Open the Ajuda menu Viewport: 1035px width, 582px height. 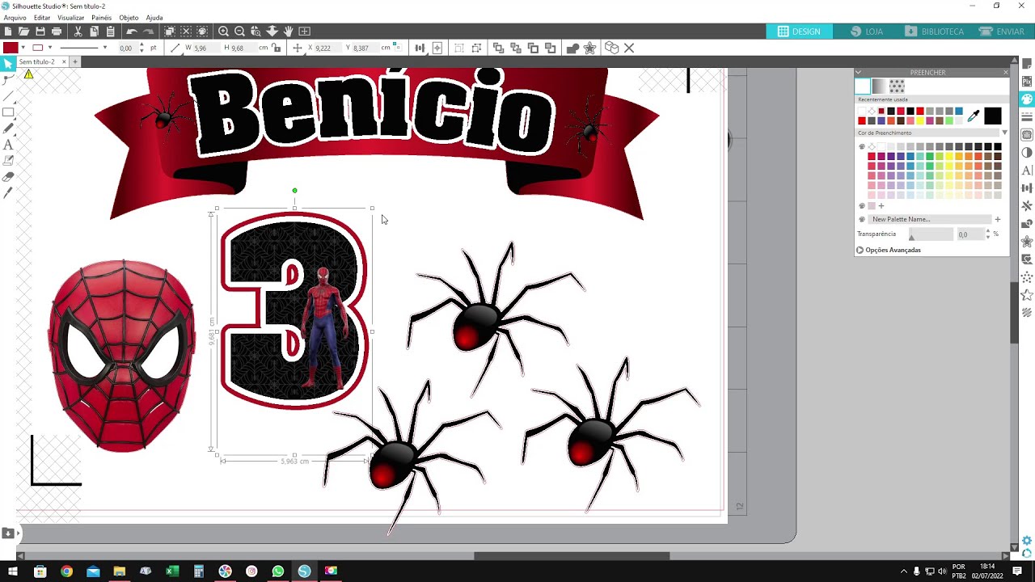pos(154,18)
